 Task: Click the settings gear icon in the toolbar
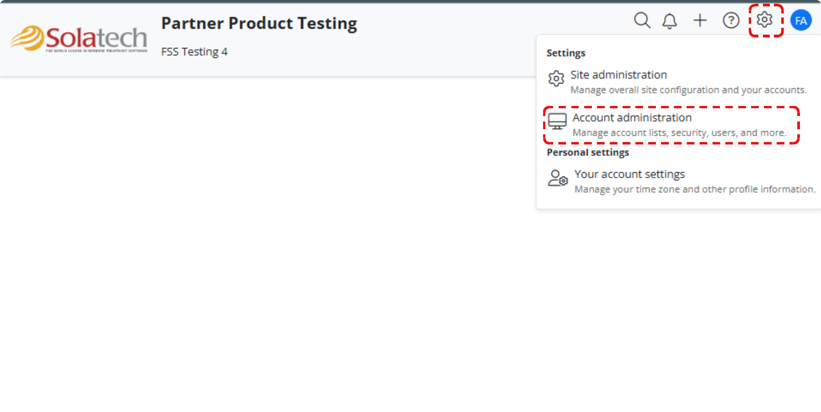(x=764, y=20)
